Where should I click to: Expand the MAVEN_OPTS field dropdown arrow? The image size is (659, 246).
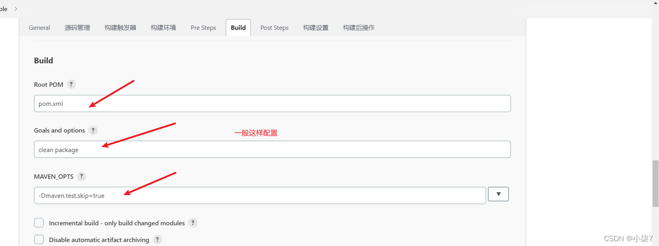(x=498, y=194)
